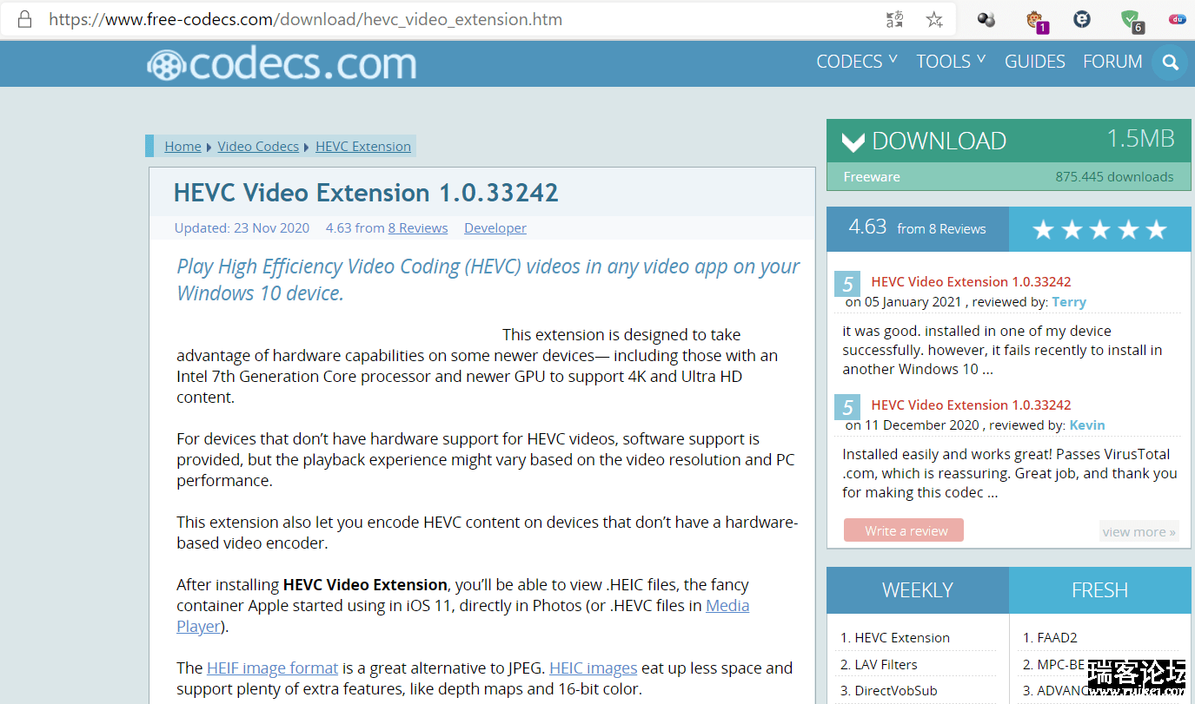Open Video Codecs breadcrumb link
Image resolution: width=1195 pixels, height=704 pixels.
coord(258,146)
